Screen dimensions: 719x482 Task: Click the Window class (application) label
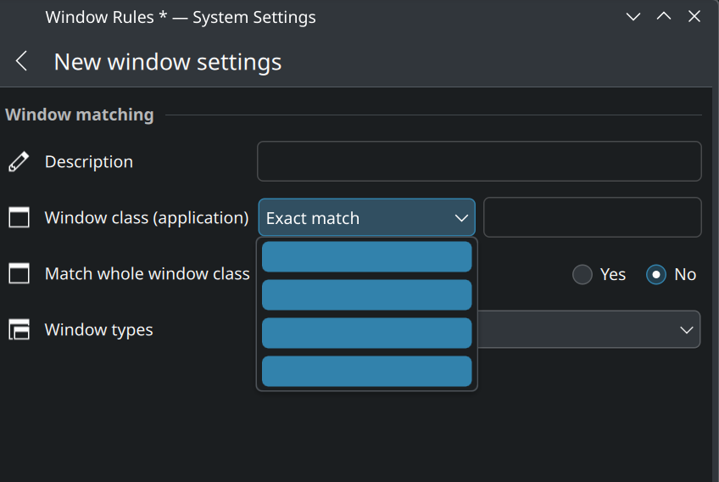[147, 217]
